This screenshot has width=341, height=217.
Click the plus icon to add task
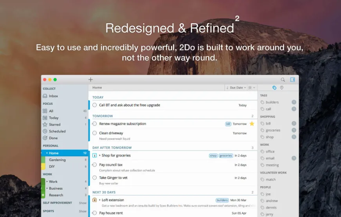click(91, 80)
